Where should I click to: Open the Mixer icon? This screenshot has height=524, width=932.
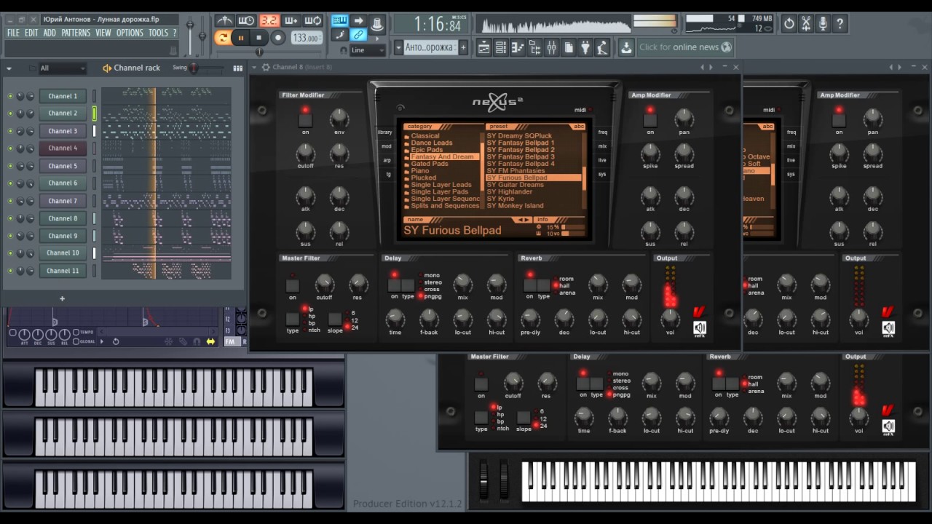coord(551,48)
